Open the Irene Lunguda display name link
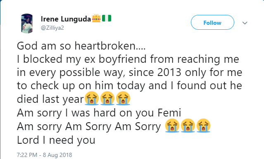The height and width of the screenshot is (159, 264). coord(66,19)
